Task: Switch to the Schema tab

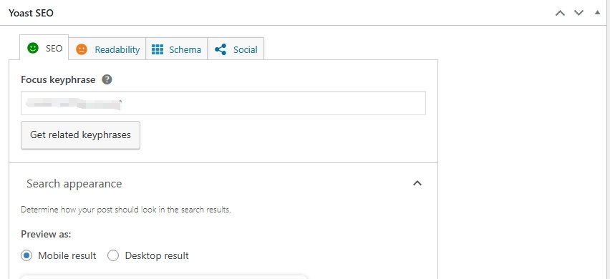Action: pyautogui.click(x=177, y=49)
